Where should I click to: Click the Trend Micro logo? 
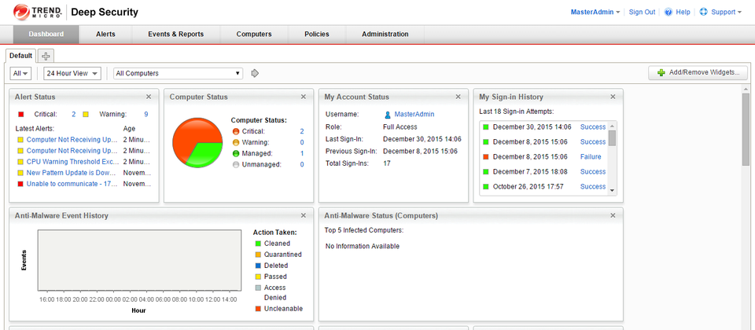pyautogui.click(x=38, y=12)
